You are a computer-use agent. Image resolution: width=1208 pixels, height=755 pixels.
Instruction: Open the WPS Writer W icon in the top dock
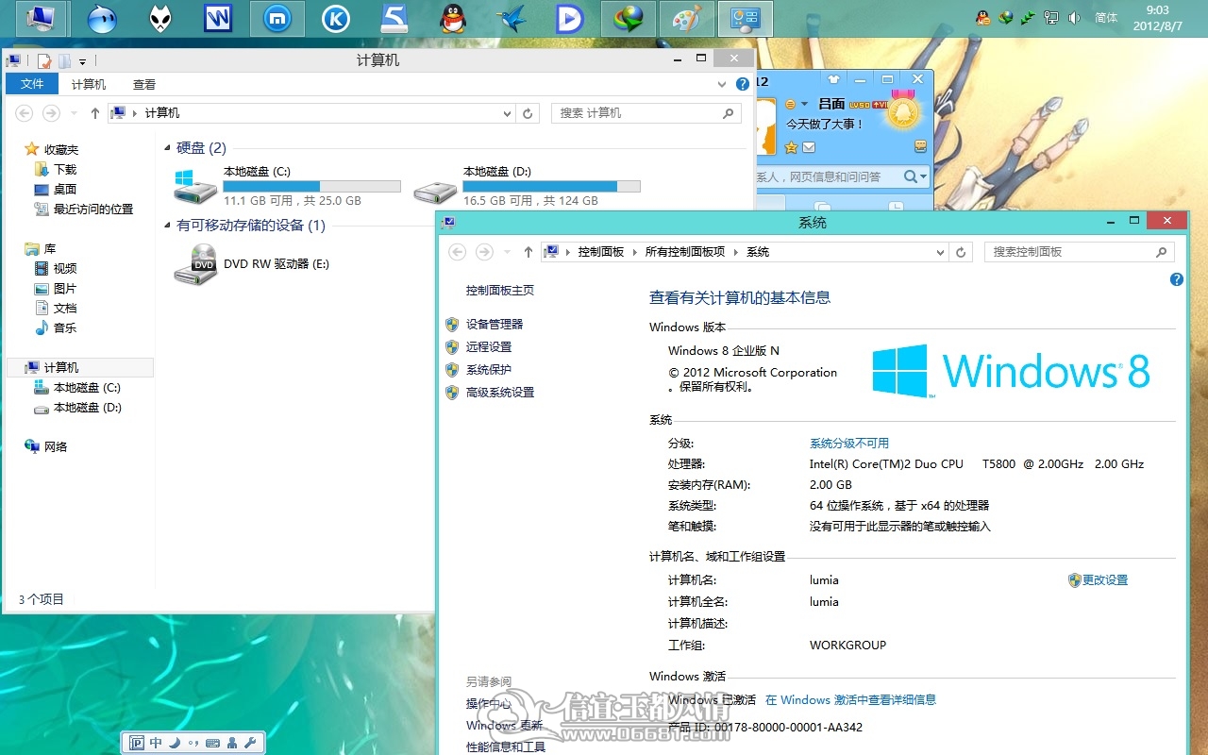click(x=219, y=18)
